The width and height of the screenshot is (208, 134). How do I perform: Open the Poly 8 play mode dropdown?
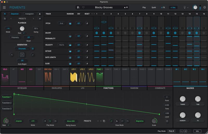(x=171, y=131)
